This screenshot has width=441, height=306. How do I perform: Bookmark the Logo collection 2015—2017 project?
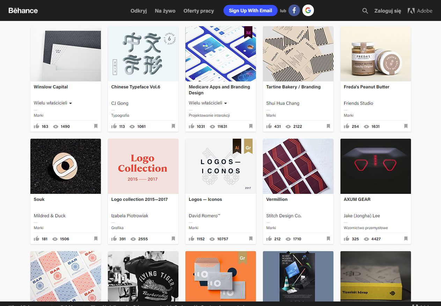click(173, 239)
